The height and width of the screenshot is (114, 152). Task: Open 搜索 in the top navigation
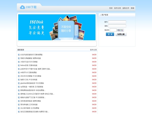coord(132,8)
